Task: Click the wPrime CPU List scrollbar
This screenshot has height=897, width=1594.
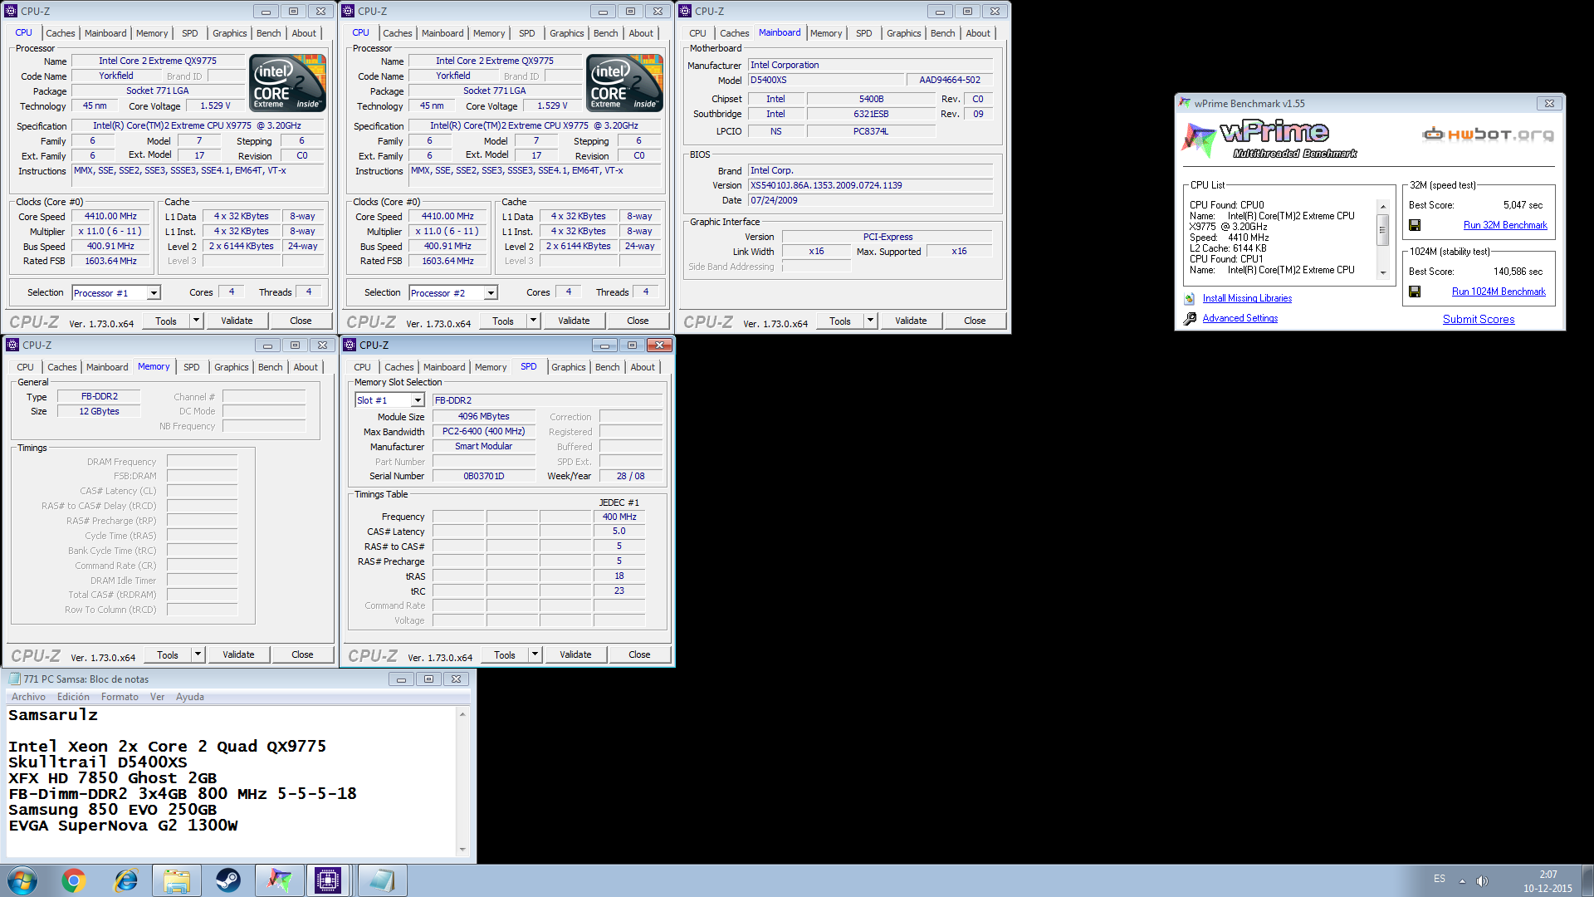Action: pos(1383,240)
